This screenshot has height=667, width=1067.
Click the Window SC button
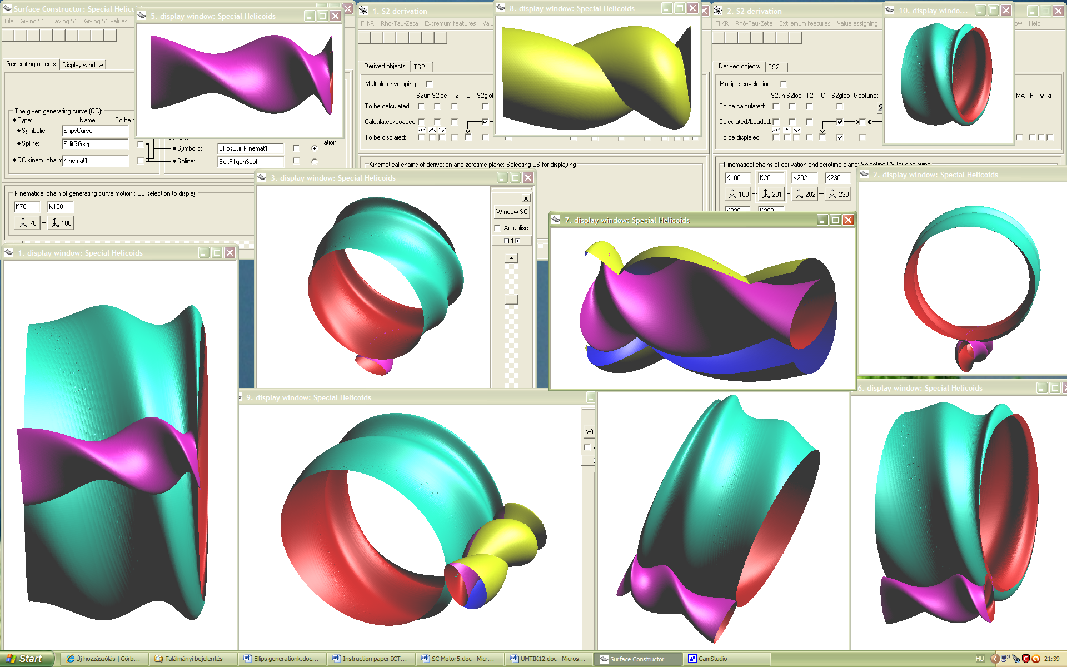[511, 212]
